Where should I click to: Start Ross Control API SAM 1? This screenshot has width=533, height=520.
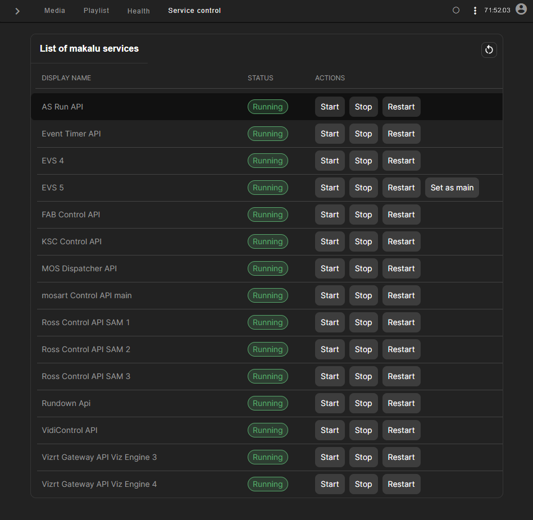pos(330,322)
